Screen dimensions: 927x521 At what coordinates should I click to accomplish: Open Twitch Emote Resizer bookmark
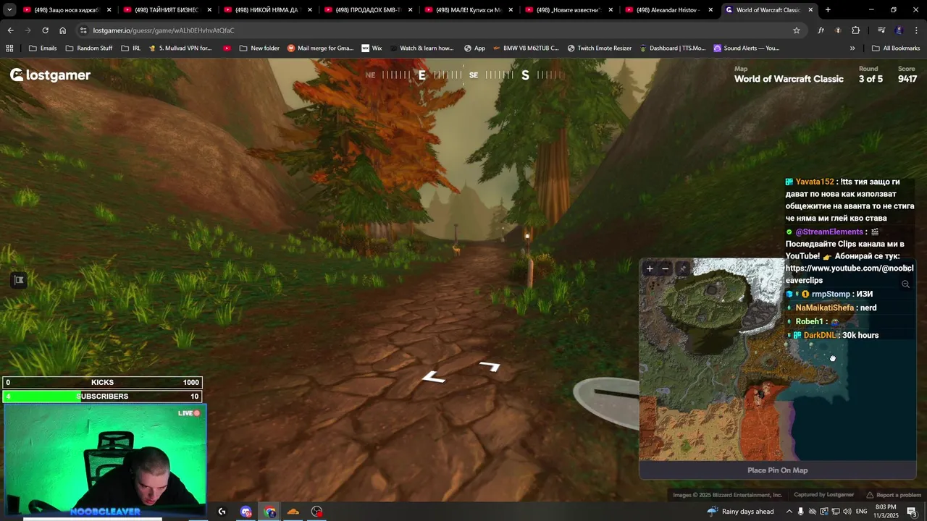tap(600, 48)
